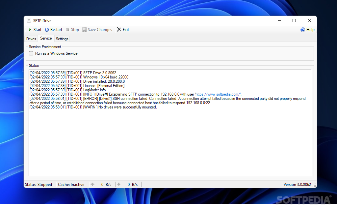Click the blank area of the status log box

click(170, 142)
